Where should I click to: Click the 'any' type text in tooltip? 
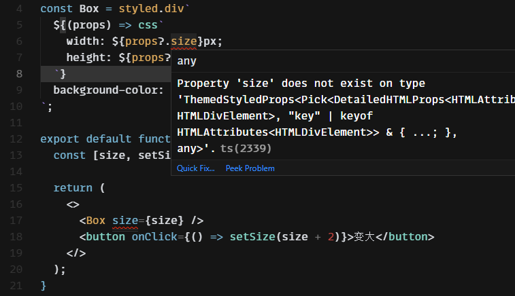tap(186, 61)
